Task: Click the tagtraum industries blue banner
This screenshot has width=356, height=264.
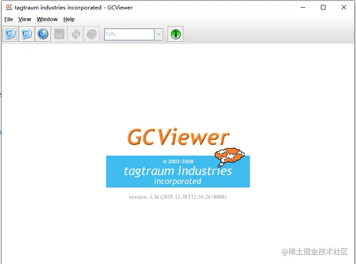Action: (x=178, y=171)
